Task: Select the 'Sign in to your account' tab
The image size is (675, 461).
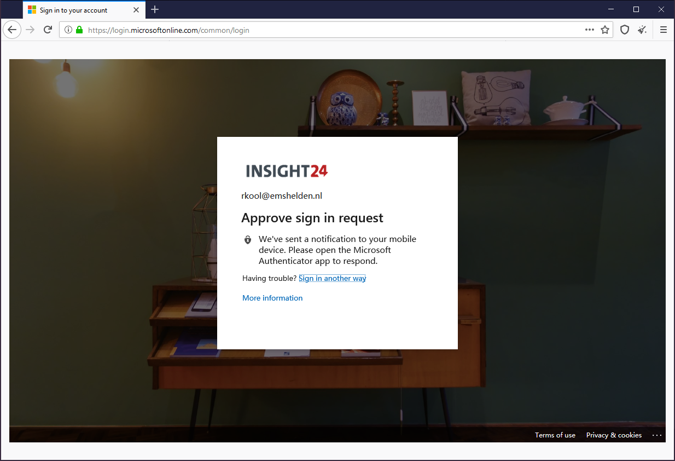Action: tap(84, 10)
